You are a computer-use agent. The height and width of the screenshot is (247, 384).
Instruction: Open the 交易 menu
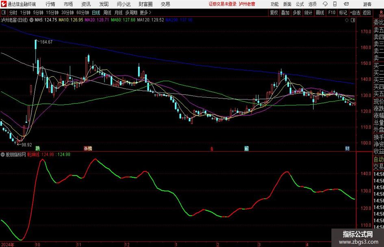[165, 4]
